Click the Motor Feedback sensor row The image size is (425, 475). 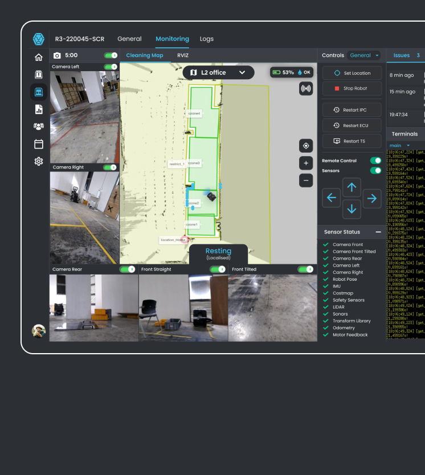(345, 335)
